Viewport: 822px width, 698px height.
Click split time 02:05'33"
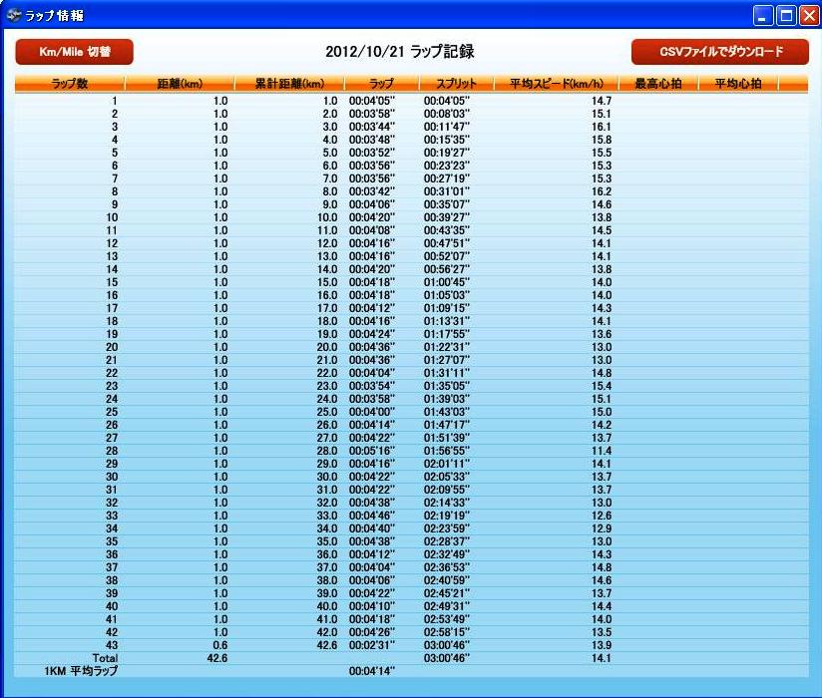(447, 477)
